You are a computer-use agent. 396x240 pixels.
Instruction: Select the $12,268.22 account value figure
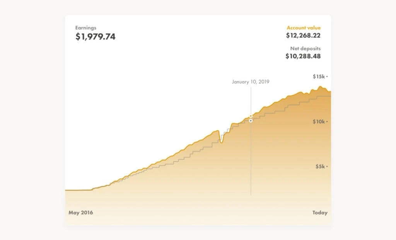tap(303, 36)
